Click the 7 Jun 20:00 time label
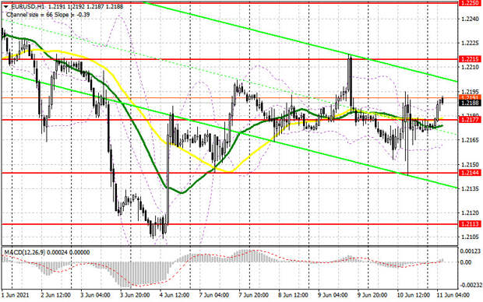Screen dimensions: 483x302 (x=254, y=295)
